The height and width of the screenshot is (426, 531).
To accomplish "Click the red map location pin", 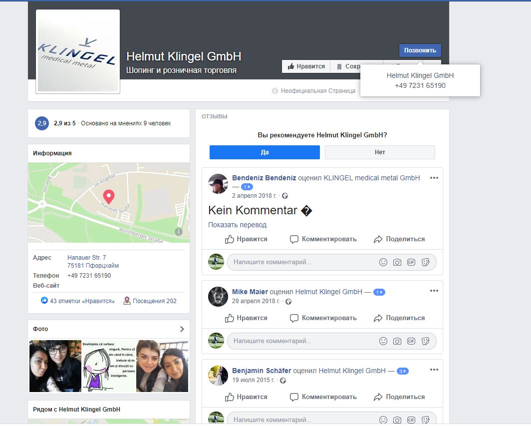I will (x=108, y=196).
